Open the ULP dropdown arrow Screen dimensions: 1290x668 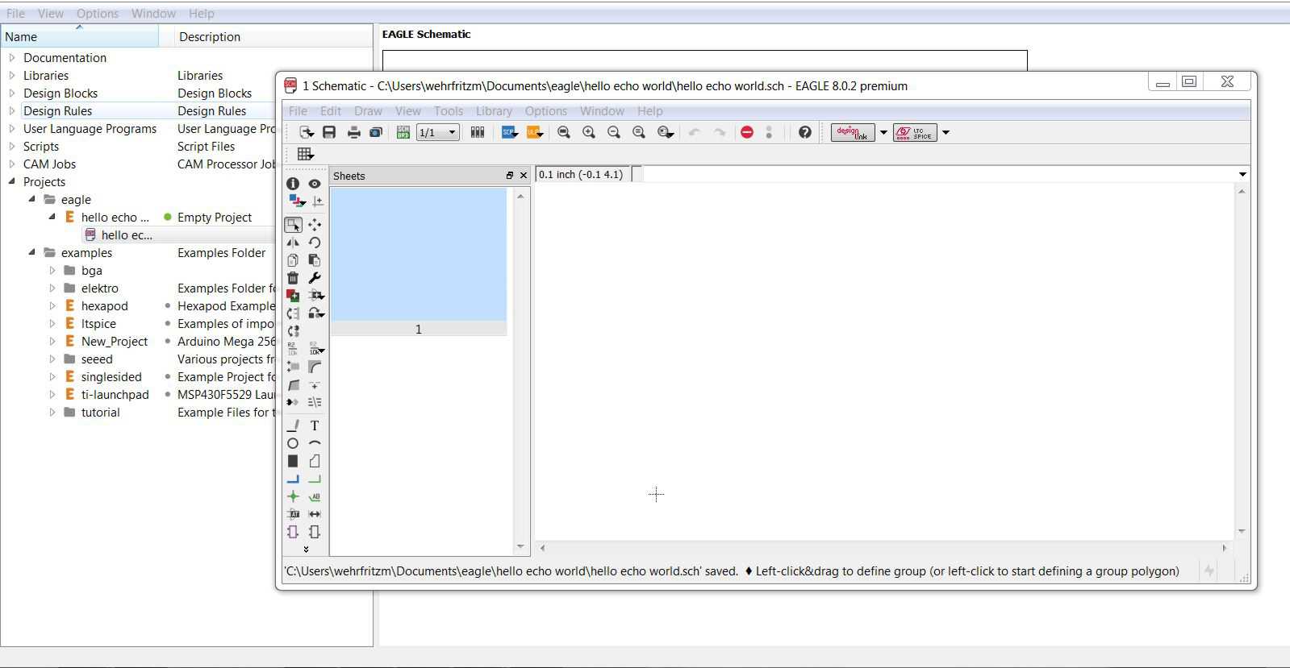[x=541, y=134]
